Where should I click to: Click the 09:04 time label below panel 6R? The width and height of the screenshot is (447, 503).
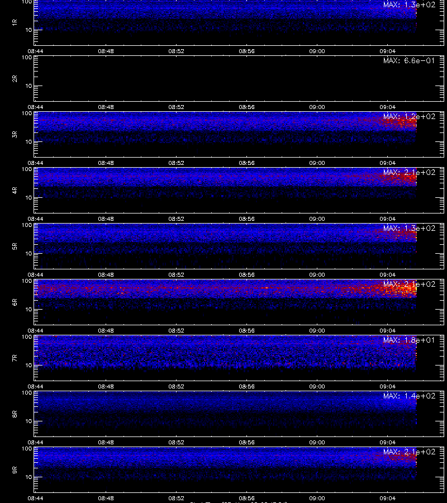[x=387, y=330]
